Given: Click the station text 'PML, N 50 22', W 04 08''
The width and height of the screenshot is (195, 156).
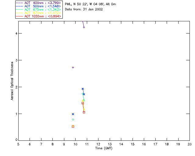Looking at the screenshot, I should click(85, 4).
